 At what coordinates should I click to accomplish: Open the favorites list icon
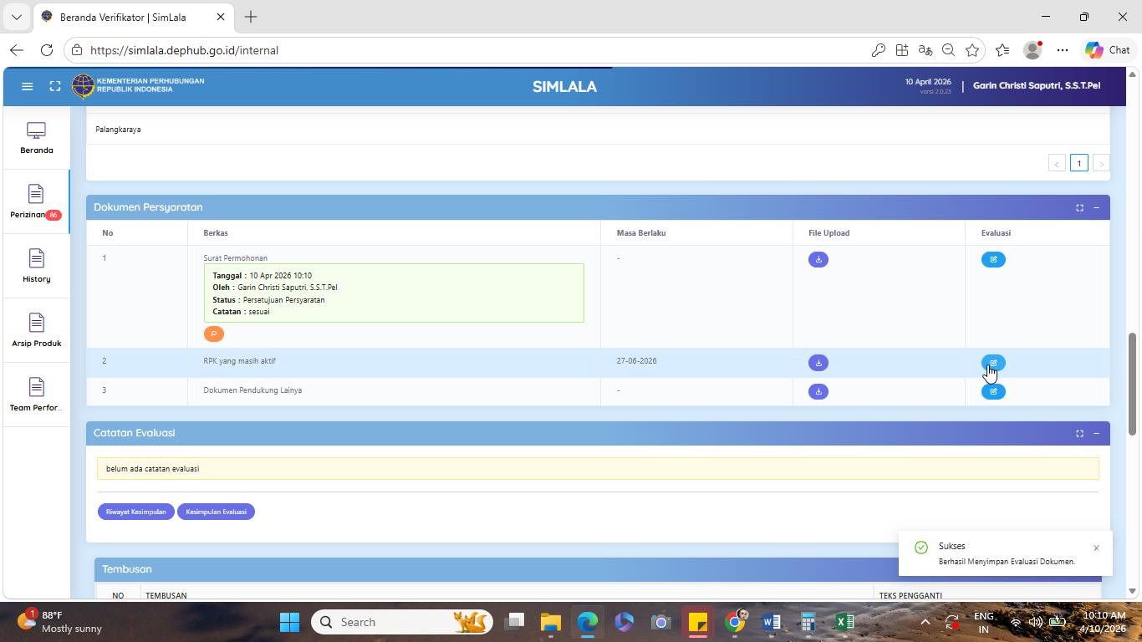pos(1002,50)
